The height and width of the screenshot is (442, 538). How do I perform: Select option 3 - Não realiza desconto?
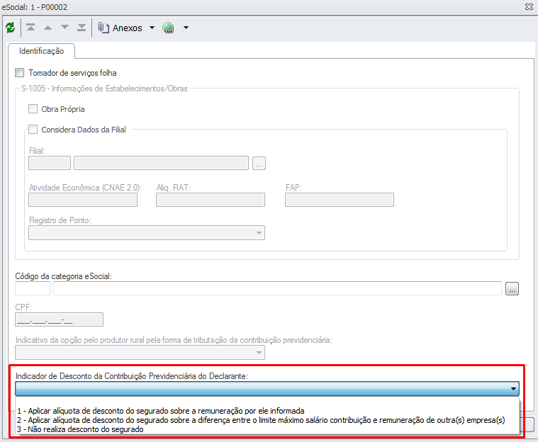pyautogui.click(x=268, y=429)
